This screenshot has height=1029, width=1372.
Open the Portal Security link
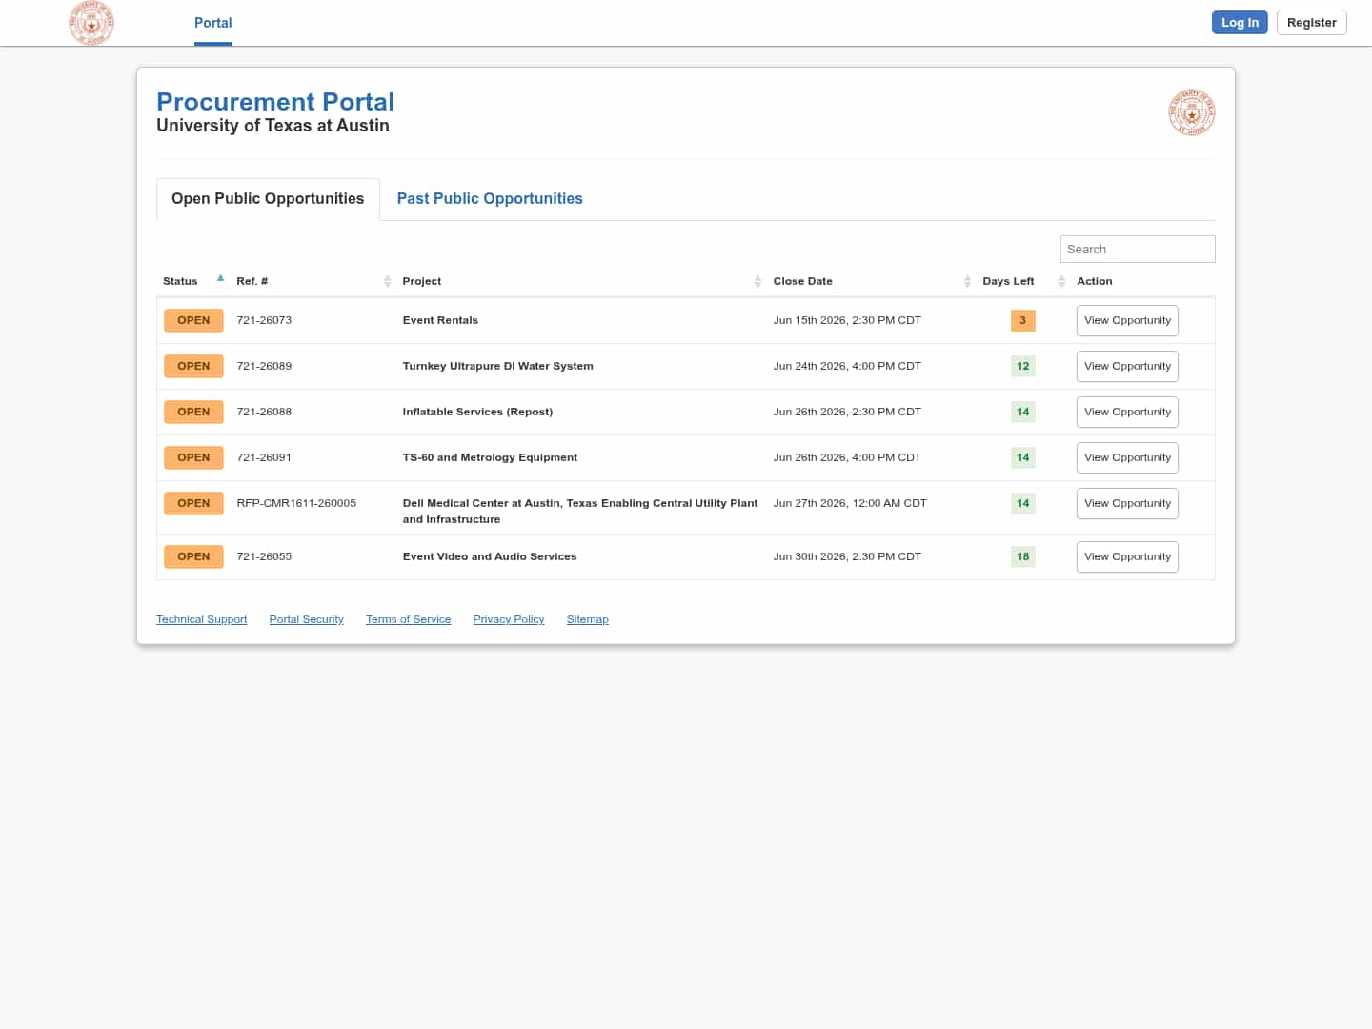[306, 620]
